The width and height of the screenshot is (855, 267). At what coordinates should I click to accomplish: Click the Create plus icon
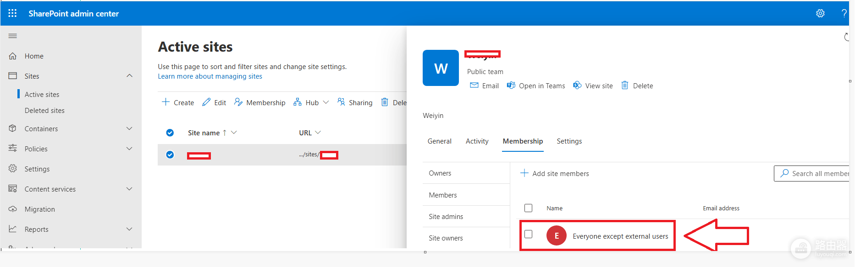[x=165, y=102]
